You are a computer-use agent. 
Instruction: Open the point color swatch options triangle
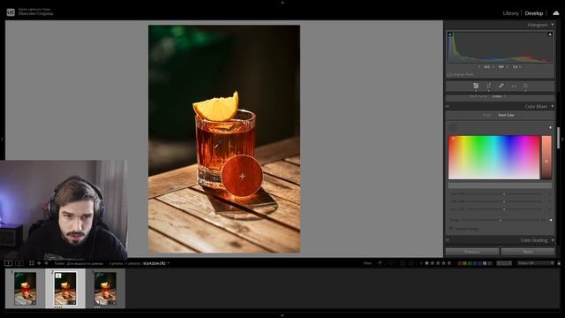point(550,127)
